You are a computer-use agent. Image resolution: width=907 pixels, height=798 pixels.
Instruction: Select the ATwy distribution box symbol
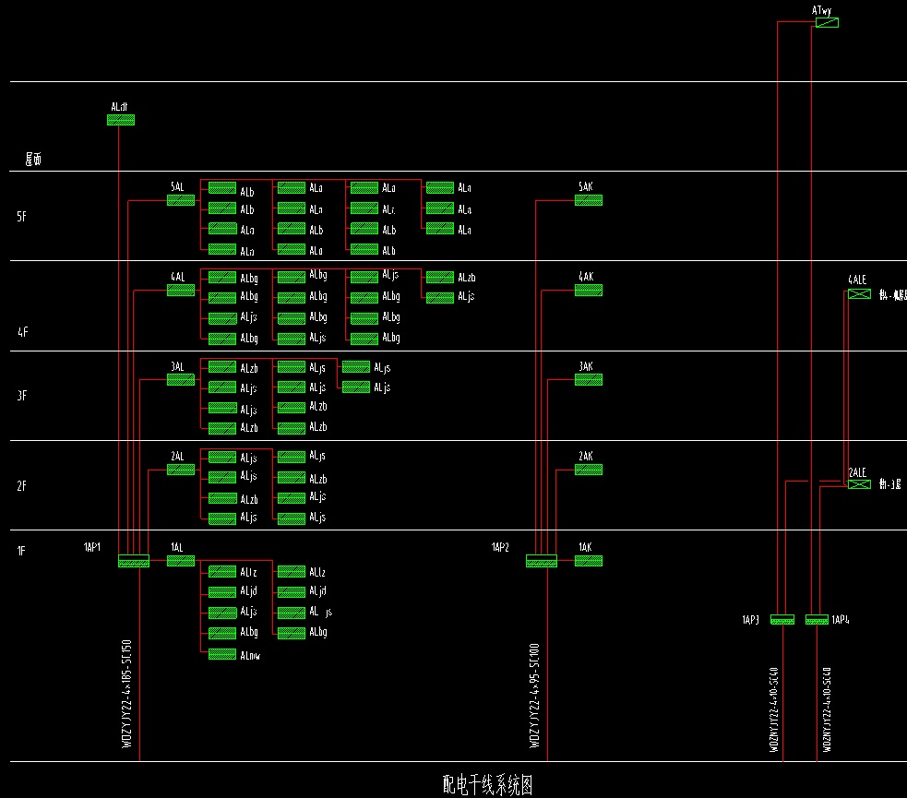click(x=826, y=22)
